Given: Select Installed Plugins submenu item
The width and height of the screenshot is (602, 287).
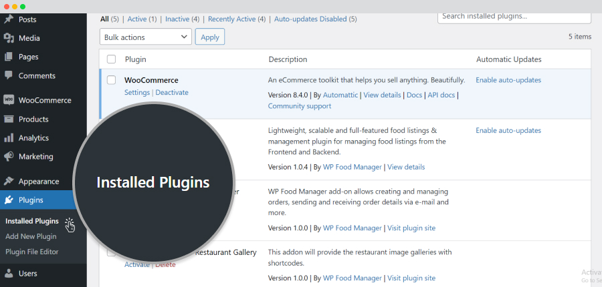Looking at the screenshot, I should (x=32, y=221).
